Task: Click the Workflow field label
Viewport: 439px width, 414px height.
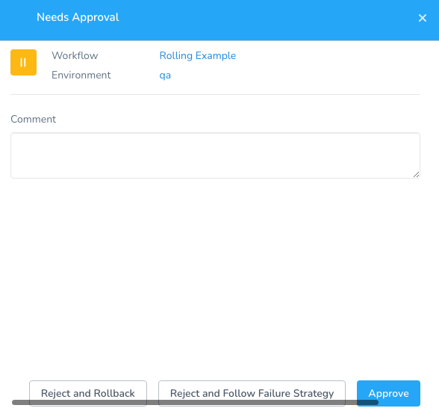Action: pyautogui.click(x=75, y=55)
